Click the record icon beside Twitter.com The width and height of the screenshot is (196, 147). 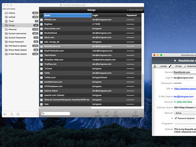click(41, 78)
